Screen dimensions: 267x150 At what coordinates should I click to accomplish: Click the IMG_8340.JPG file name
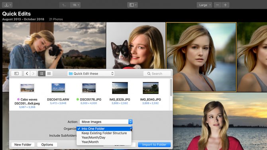(151, 99)
